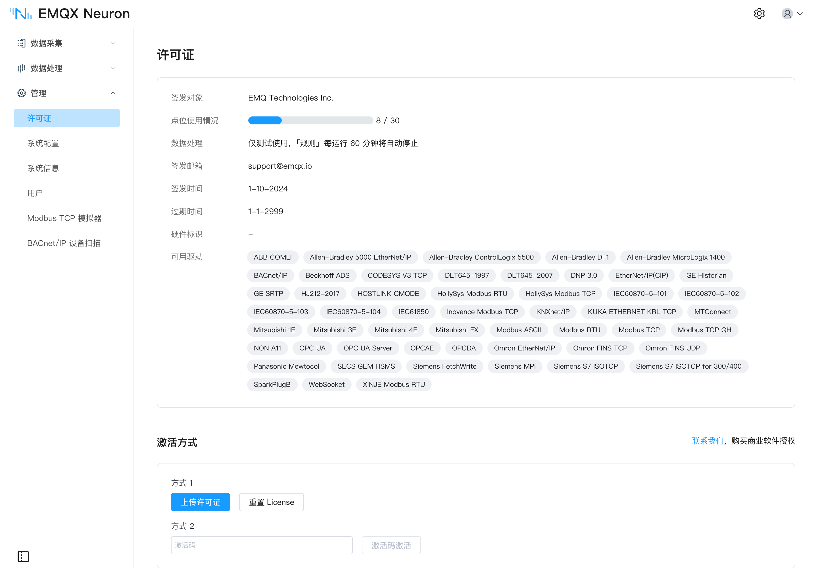Viewport: 818px width, 568px height.
Task: Click the 数据处理 bars icon
Action: (x=21, y=68)
